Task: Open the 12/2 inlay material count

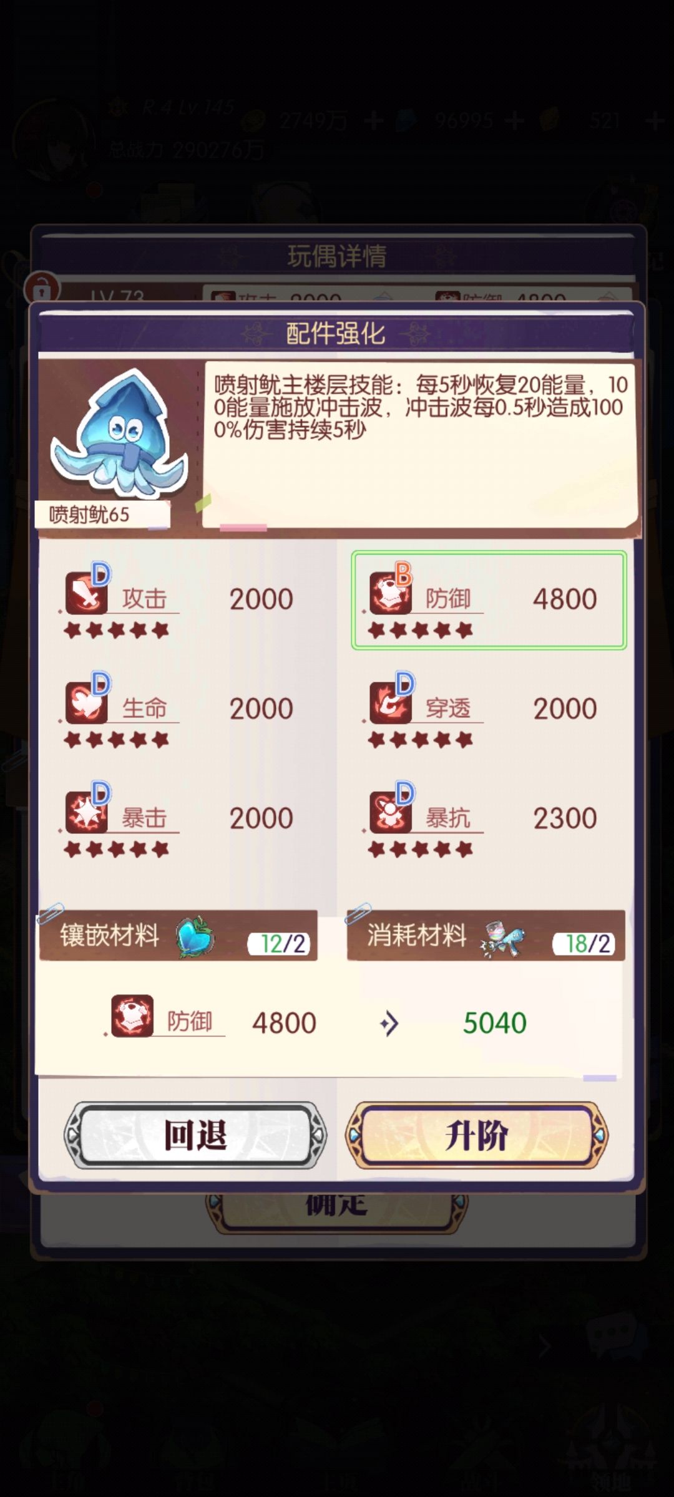Action: (x=283, y=944)
